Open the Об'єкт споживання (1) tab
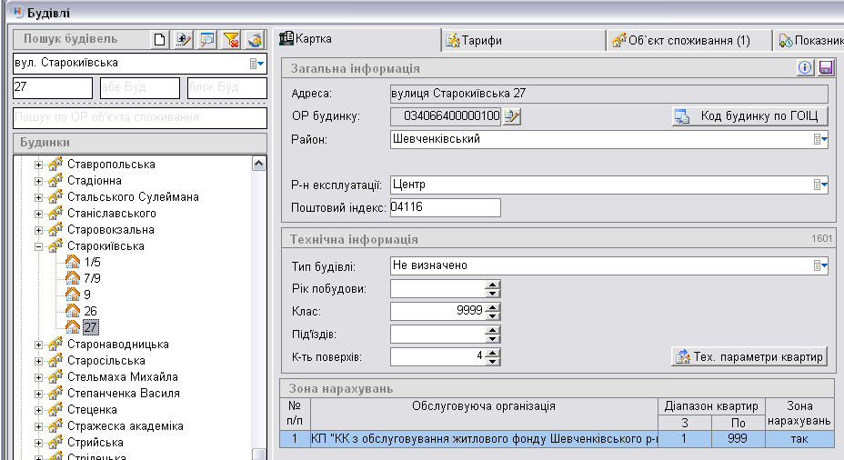844x460 pixels. click(x=688, y=40)
